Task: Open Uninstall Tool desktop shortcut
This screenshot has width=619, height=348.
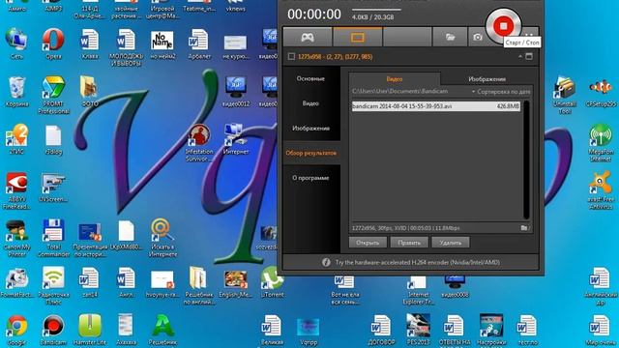Action: [x=564, y=95]
